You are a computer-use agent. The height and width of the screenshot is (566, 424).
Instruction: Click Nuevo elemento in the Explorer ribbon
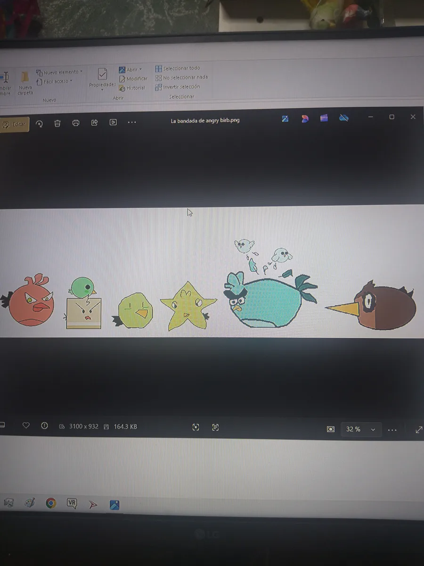(x=59, y=72)
